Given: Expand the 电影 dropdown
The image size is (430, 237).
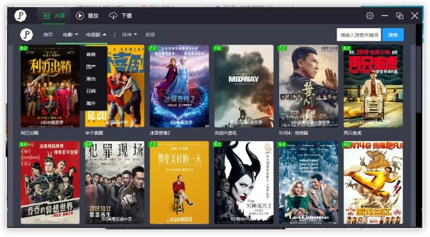Looking at the screenshot, I should coord(70,34).
